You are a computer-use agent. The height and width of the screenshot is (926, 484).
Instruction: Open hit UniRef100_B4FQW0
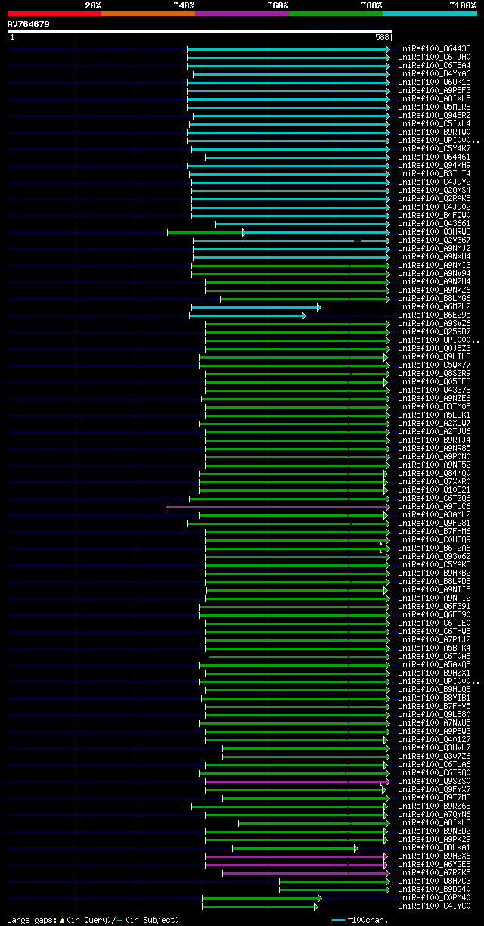tap(435, 215)
